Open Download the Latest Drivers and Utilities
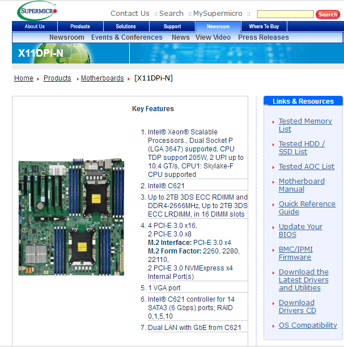The height and width of the screenshot is (347, 344). pyautogui.click(x=304, y=280)
